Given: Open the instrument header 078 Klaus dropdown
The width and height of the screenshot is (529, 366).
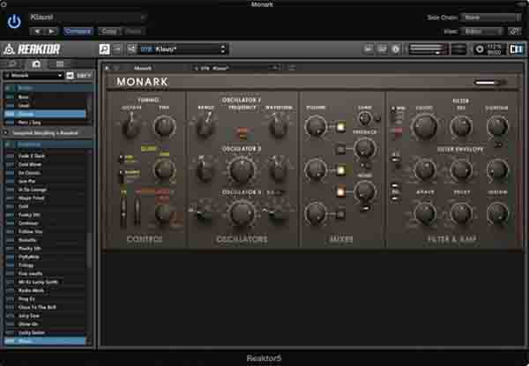Looking at the screenshot, I should point(235,68).
